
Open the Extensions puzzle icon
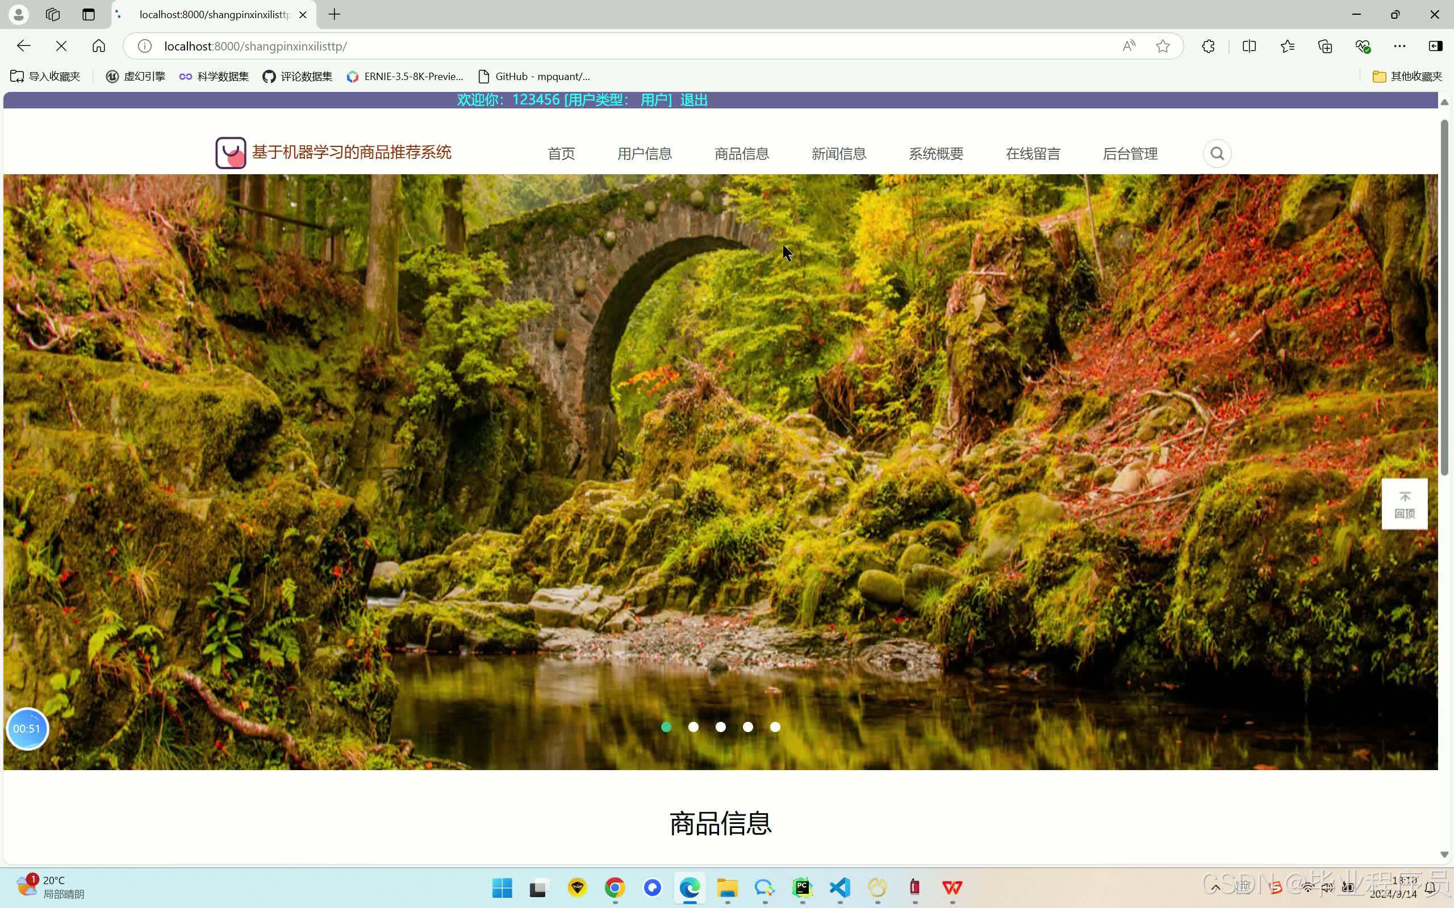coord(1208,46)
